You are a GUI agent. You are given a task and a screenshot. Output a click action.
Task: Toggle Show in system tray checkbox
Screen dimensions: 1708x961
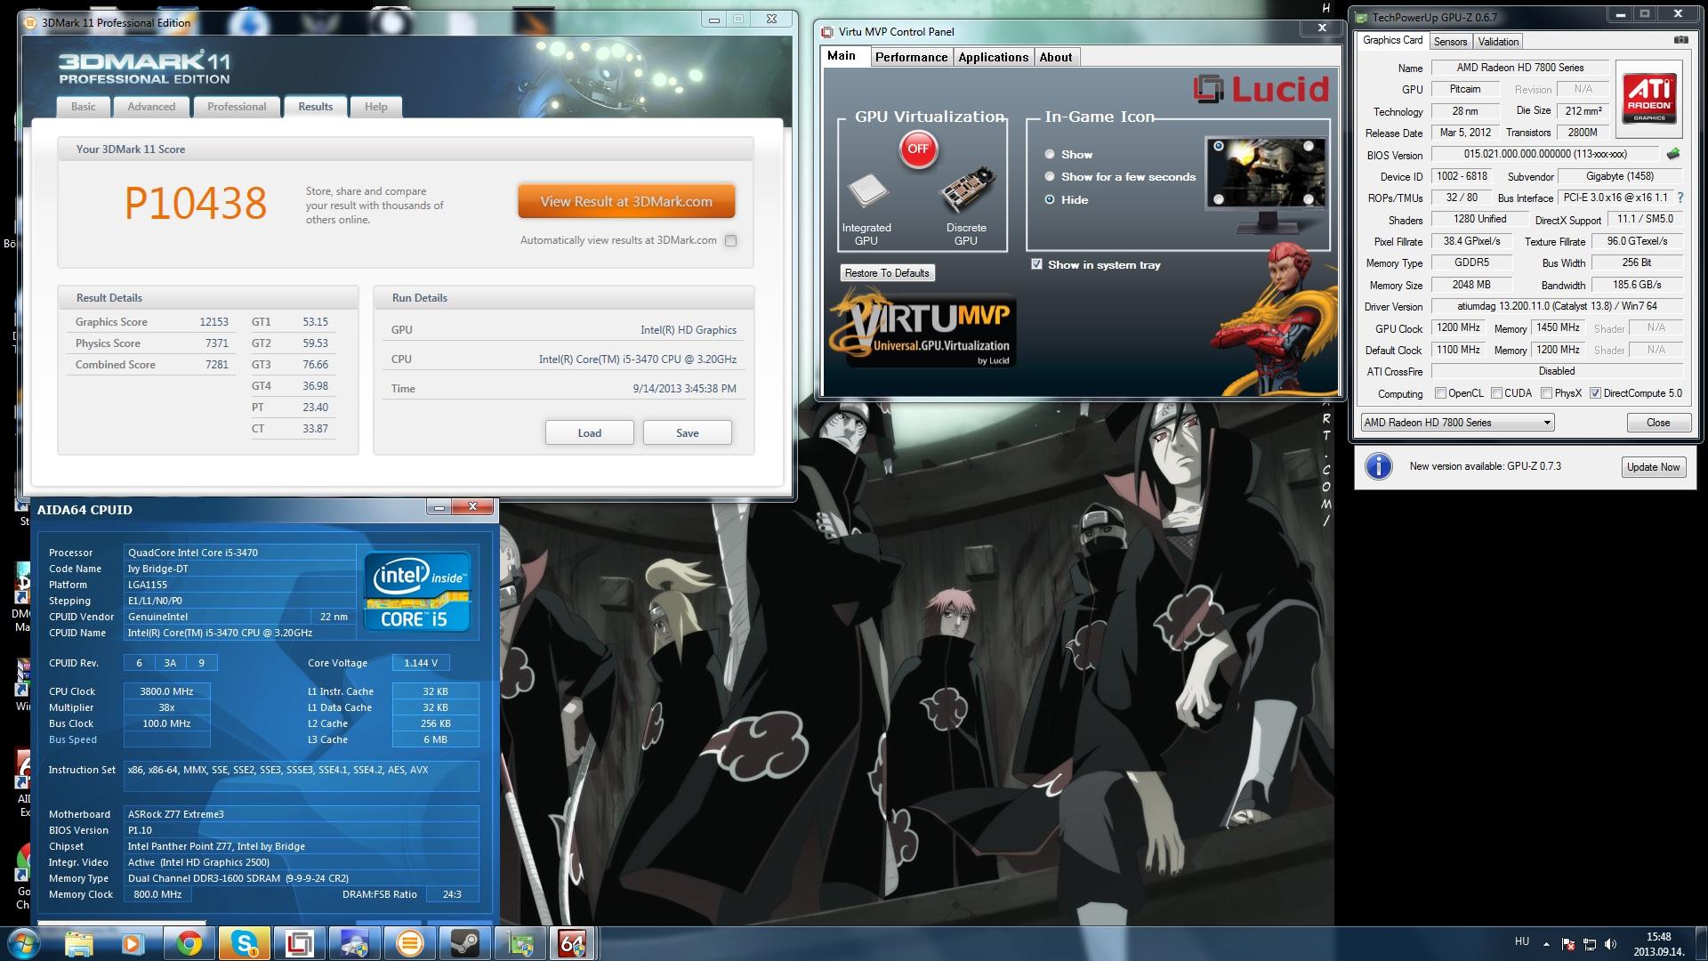pyautogui.click(x=1036, y=264)
